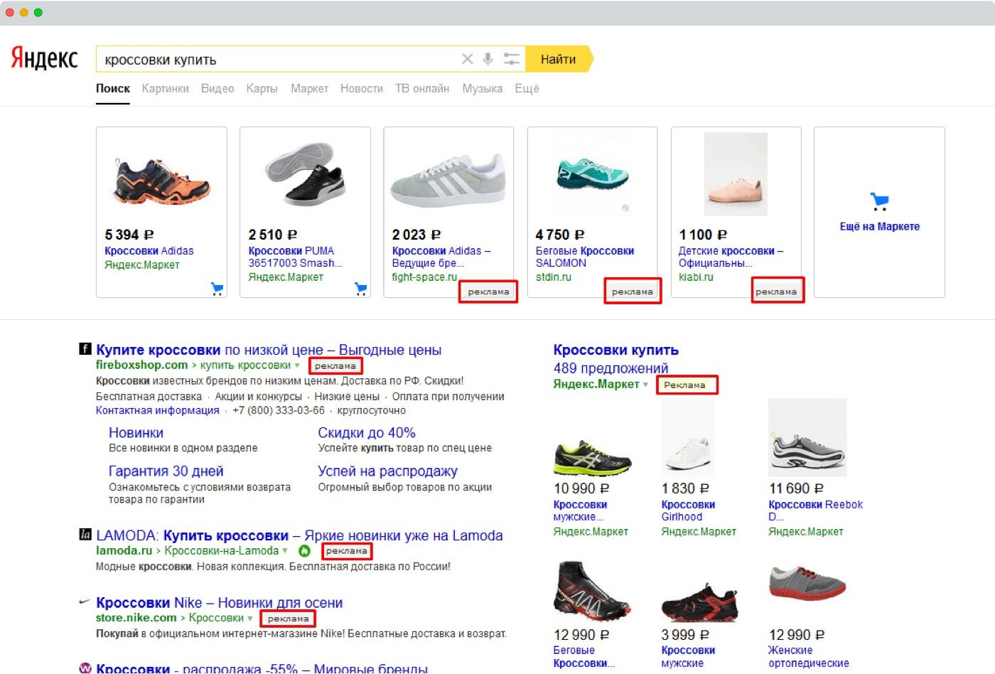The image size is (995, 674).
Task: Click the green verified badge next to lamoda.ru
Action: 304,551
